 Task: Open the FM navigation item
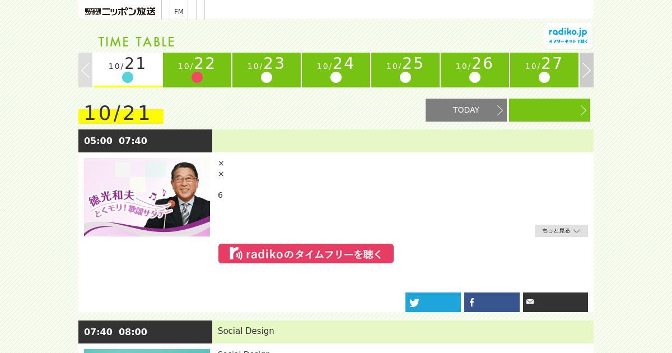(179, 11)
